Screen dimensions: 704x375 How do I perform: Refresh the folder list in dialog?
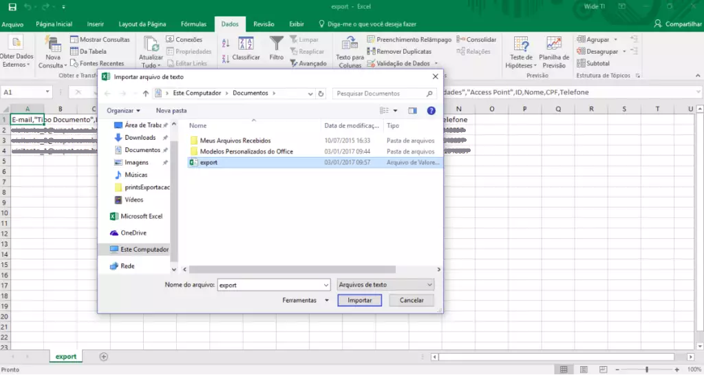(321, 94)
